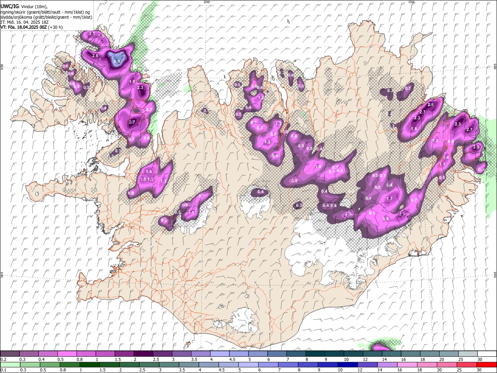Select the dark teal 8 swatch in upper legend
This screenshot has height=373, width=497.
[315, 354]
